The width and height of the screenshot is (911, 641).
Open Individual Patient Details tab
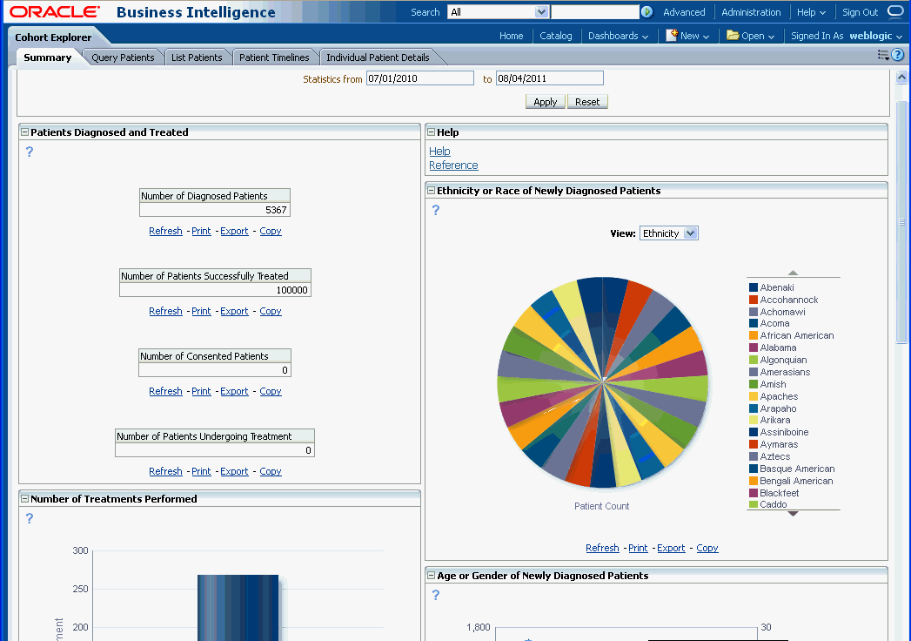378,57
